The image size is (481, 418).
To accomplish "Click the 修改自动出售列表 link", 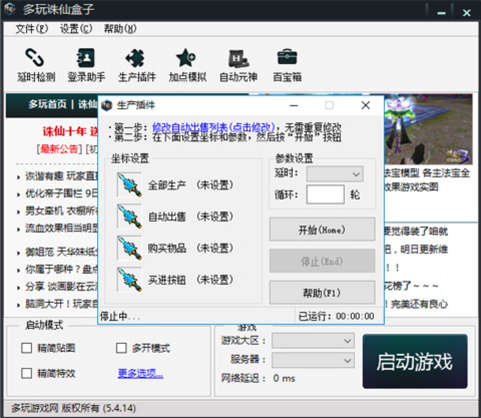I will click(x=214, y=127).
